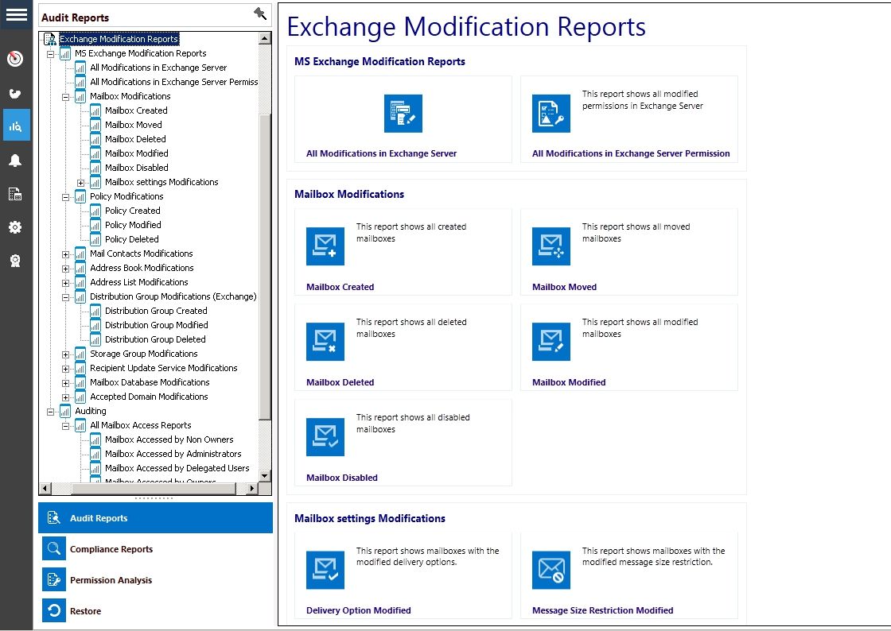This screenshot has height=631, width=891.
Task: Collapse the Auditing tree node
Action: 51,412
